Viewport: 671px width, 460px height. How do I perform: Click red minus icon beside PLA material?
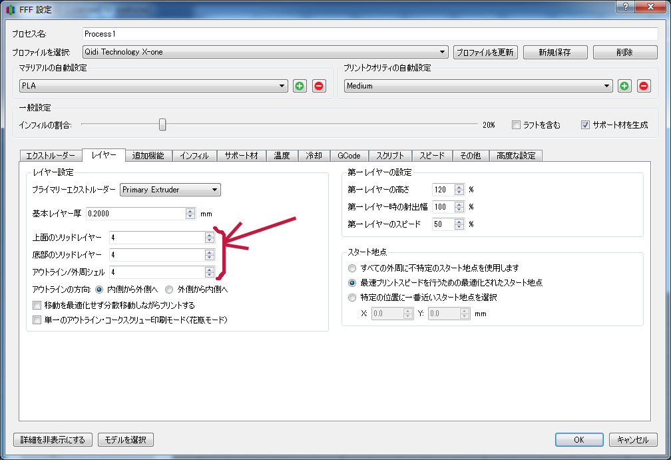click(x=320, y=86)
